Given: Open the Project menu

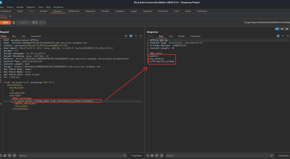Looking at the screenshot, I should (x=10, y=7).
